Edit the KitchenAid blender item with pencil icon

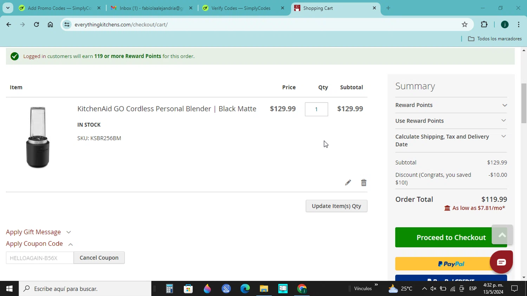348,183
